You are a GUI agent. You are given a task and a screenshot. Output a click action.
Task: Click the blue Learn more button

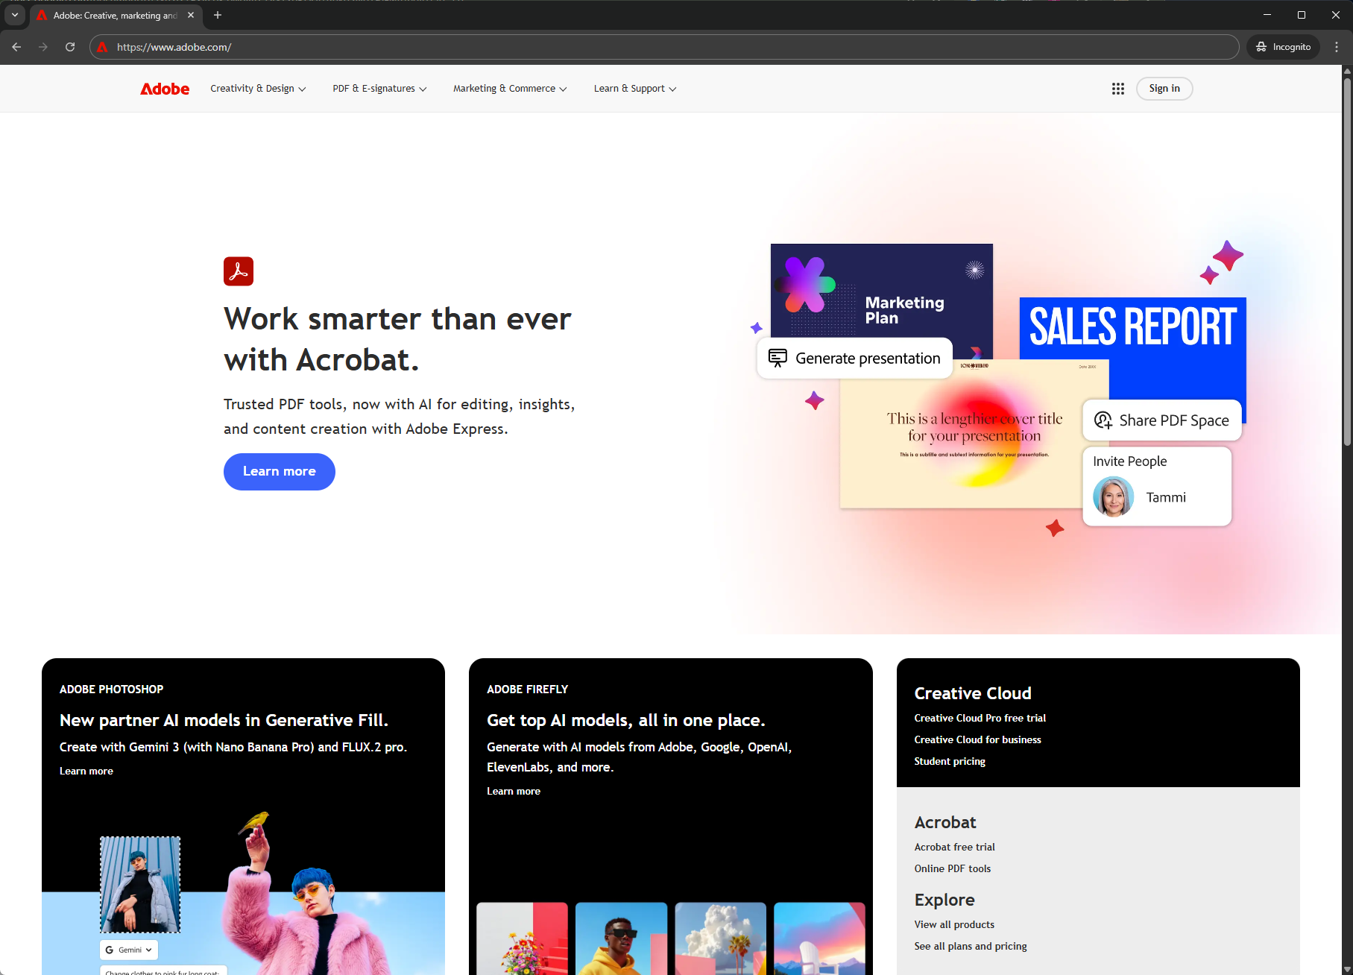[280, 472]
